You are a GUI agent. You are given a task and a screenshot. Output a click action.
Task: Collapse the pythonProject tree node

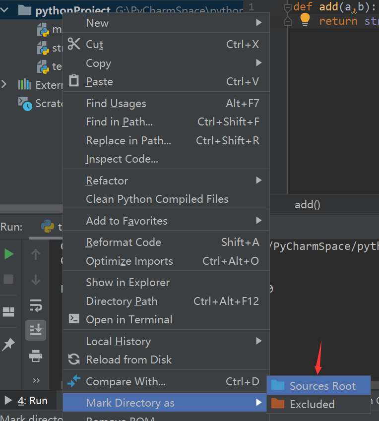4,10
